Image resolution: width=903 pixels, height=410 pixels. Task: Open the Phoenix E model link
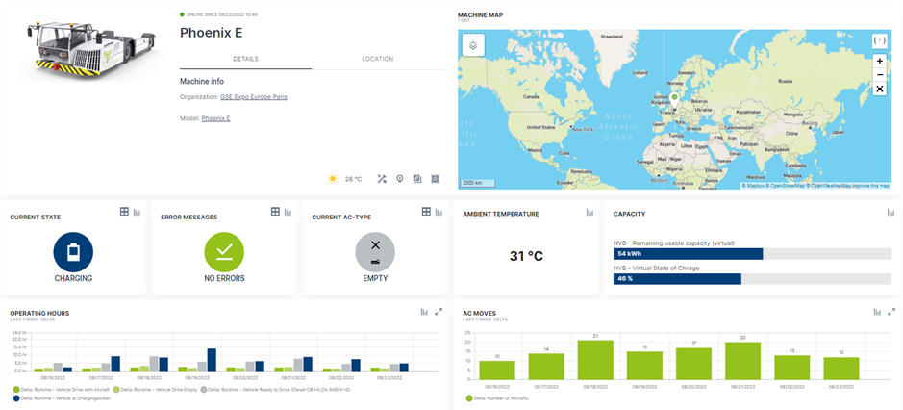215,118
